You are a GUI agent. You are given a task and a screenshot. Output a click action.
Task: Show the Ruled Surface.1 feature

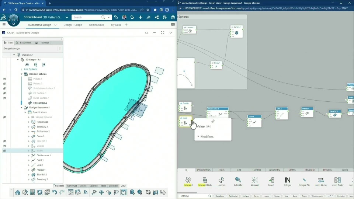[4, 98]
